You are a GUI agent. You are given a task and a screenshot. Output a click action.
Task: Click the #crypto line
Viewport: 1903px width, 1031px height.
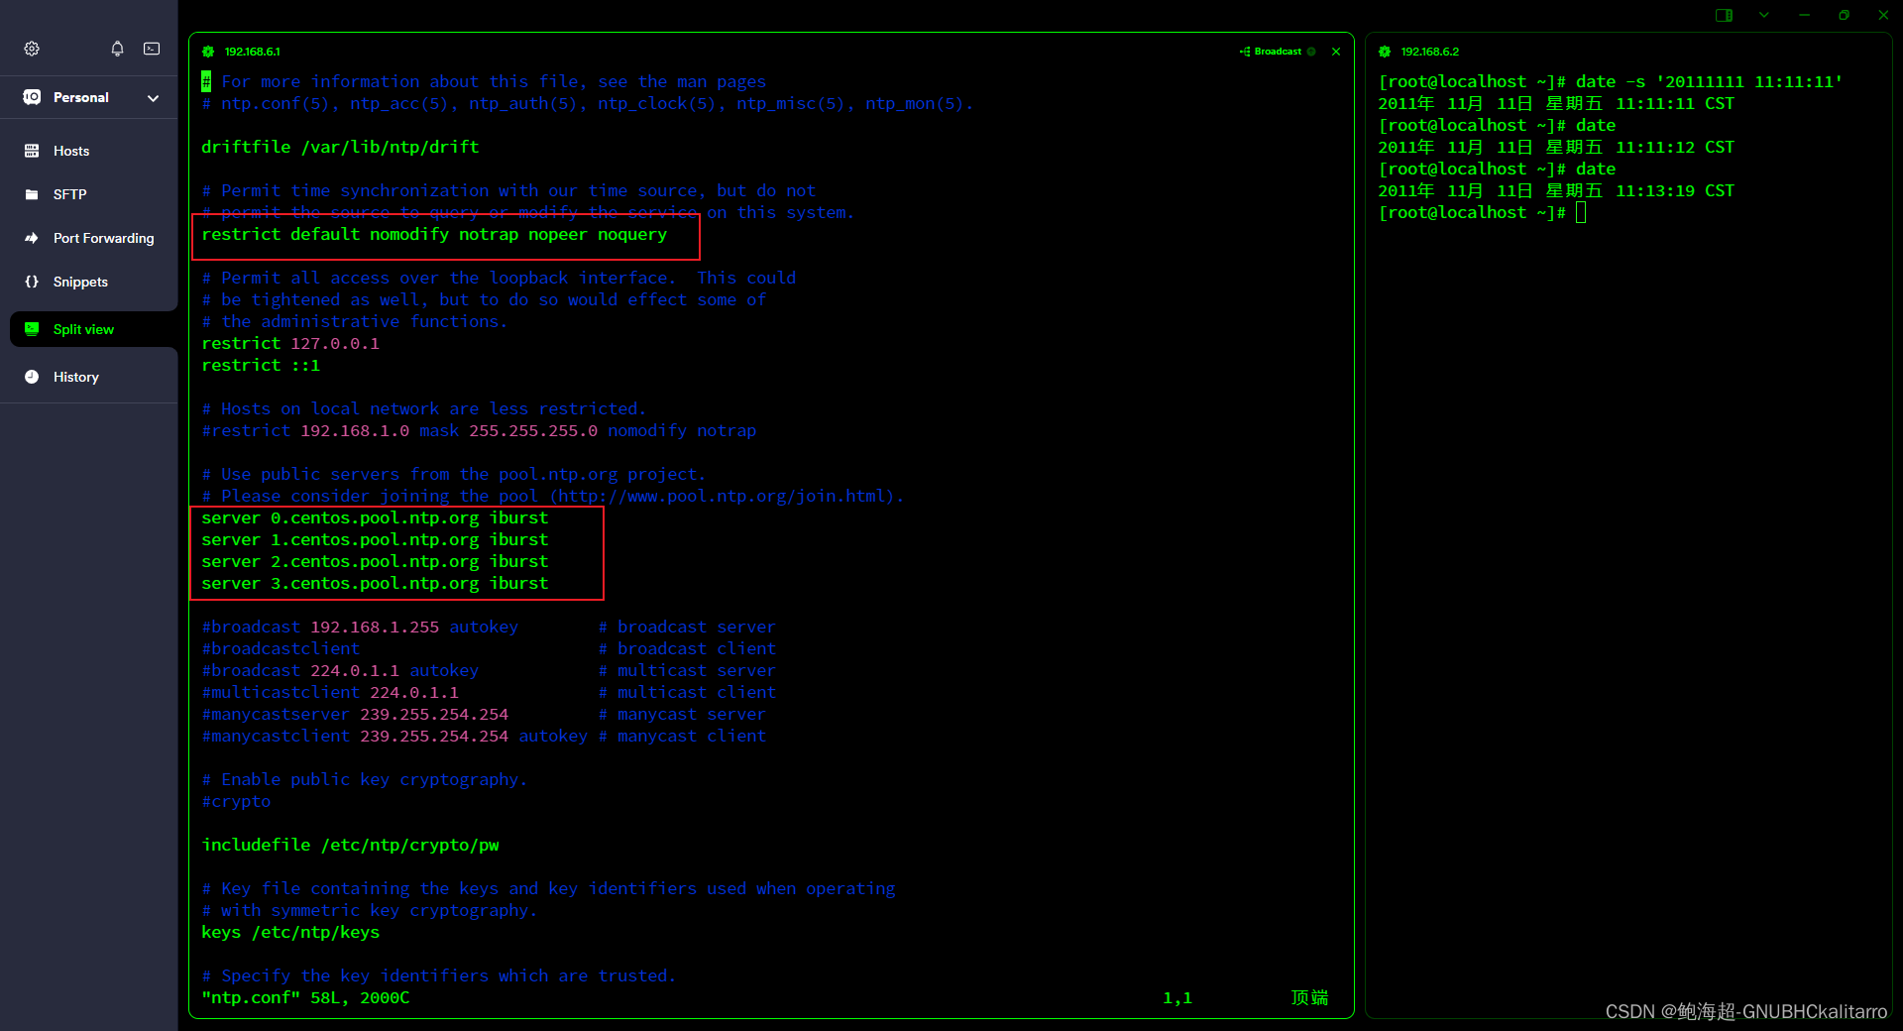(x=236, y=801)
